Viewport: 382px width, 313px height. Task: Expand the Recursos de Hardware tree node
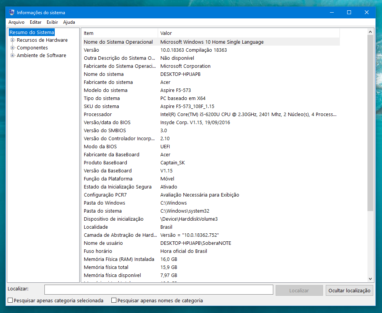12,40
